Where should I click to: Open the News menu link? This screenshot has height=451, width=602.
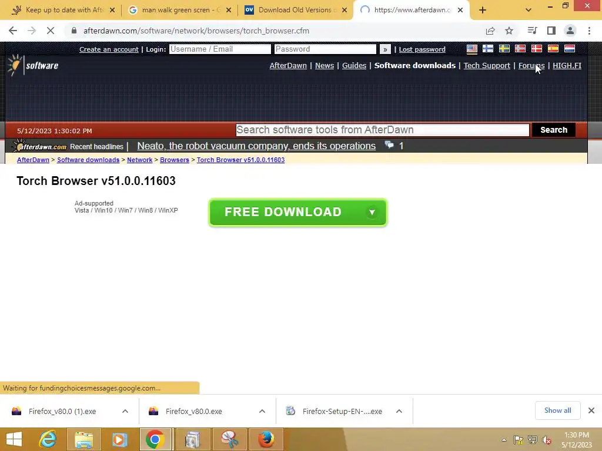point(325,66)
